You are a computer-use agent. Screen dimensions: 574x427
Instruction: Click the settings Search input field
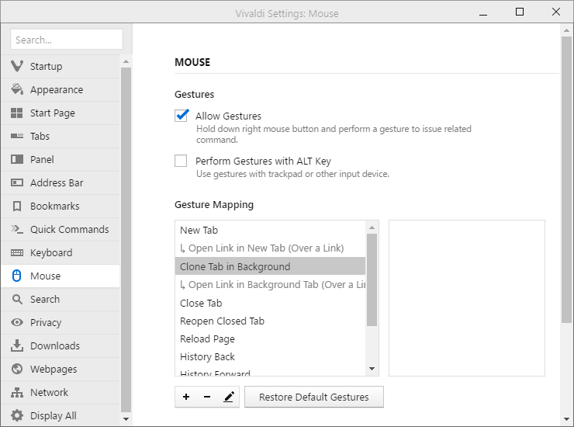[x=67, y=40]
